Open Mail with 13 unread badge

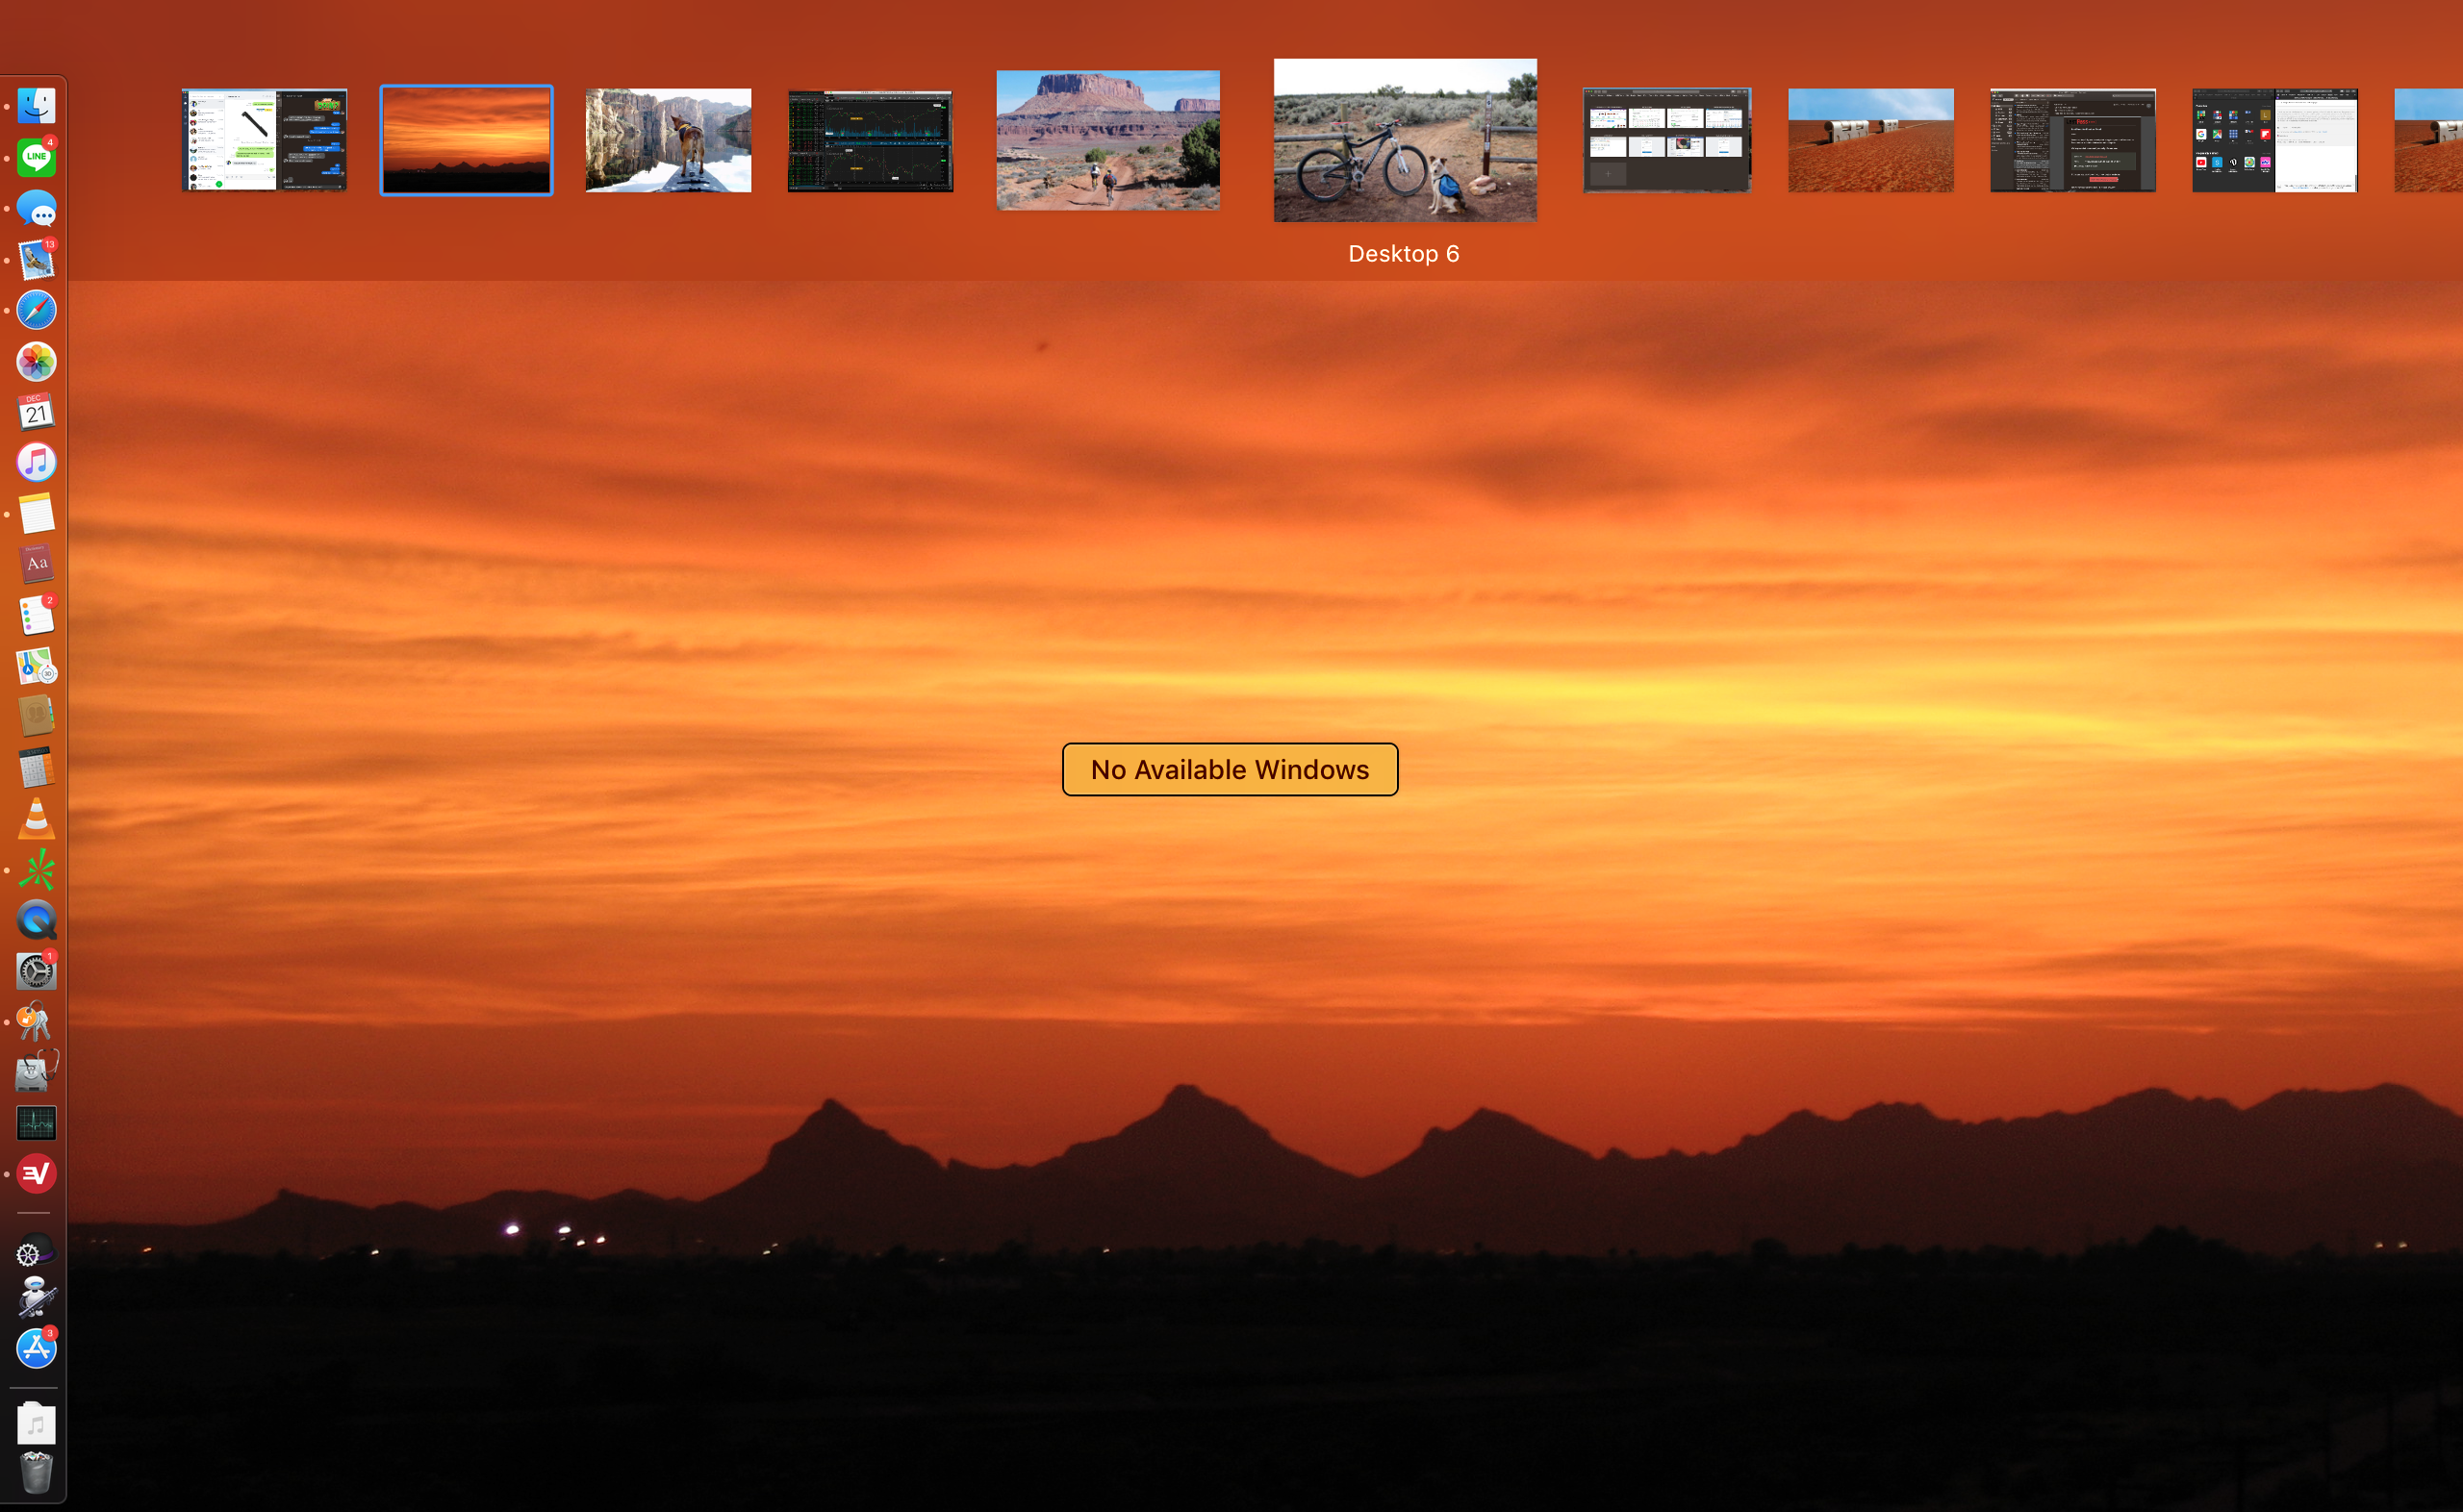tap(36, 260)
